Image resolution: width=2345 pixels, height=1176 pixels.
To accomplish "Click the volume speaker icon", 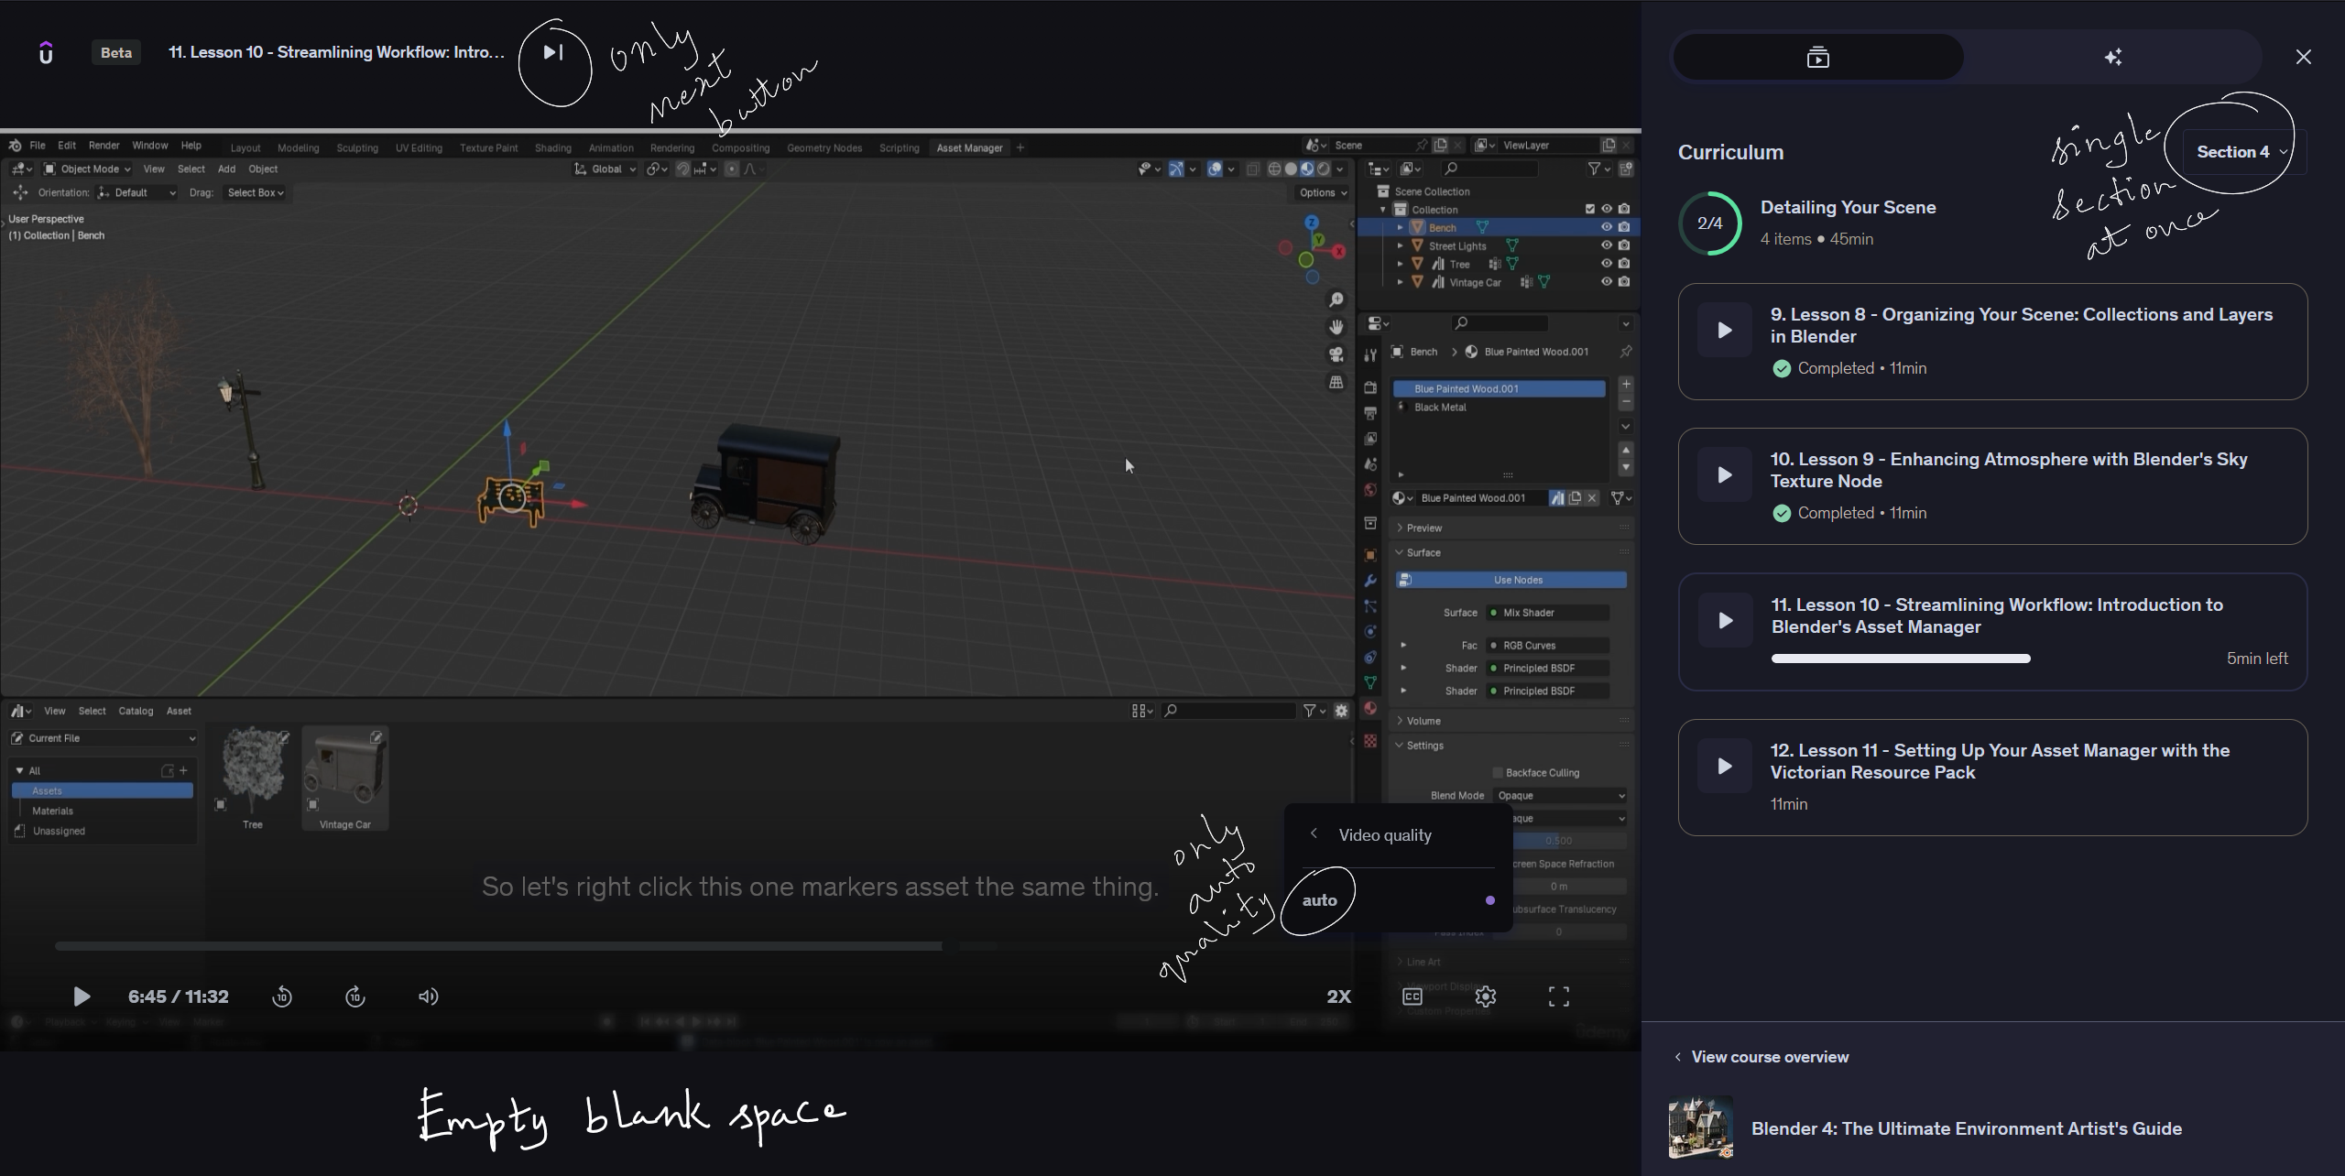I will point(428,996).
